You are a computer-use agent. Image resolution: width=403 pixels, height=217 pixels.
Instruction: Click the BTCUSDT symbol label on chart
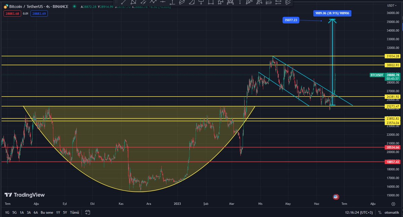[x=377, y=75]
